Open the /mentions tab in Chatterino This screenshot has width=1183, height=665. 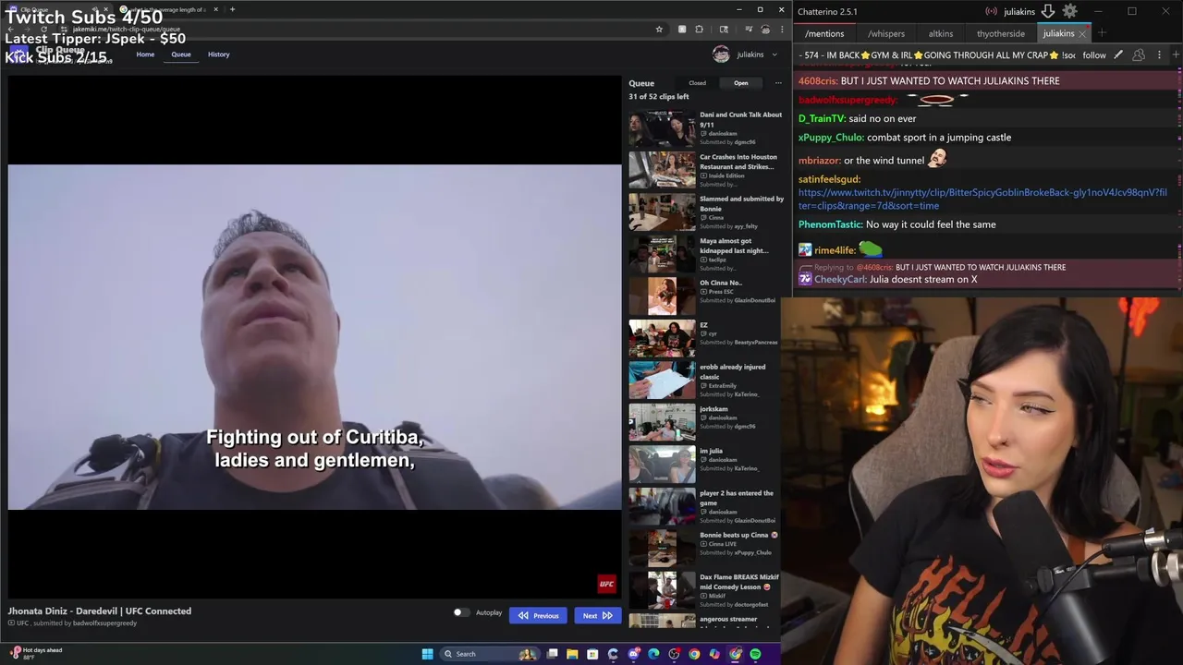pyautogui.click(x=824, y=33)
